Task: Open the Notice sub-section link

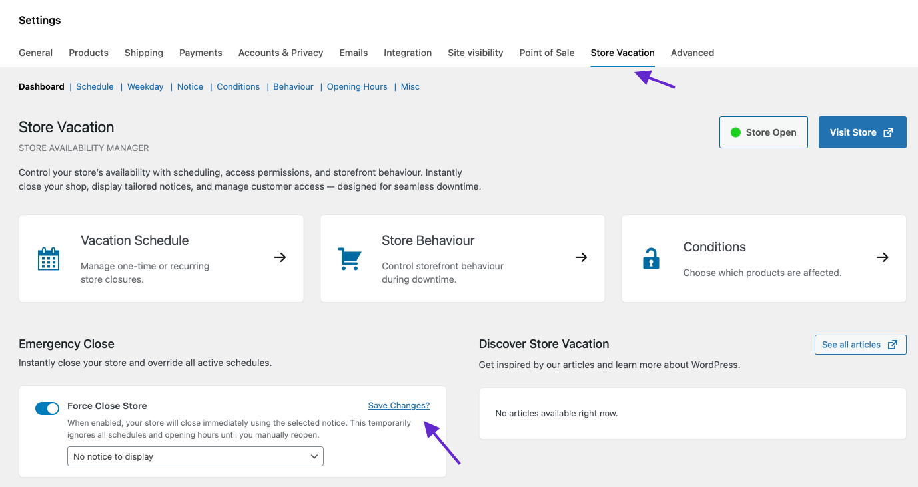Action: (x=190, y=87)
